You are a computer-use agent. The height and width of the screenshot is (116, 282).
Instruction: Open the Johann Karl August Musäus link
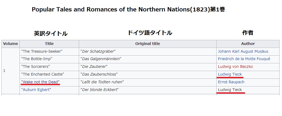tap(243, 51)
